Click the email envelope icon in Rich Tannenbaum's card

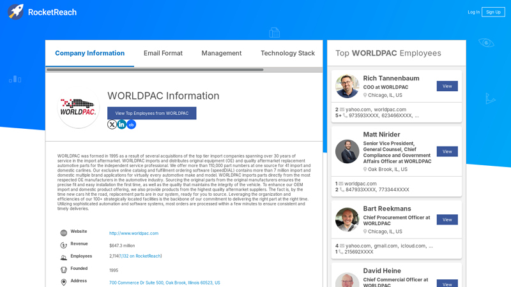342,110
